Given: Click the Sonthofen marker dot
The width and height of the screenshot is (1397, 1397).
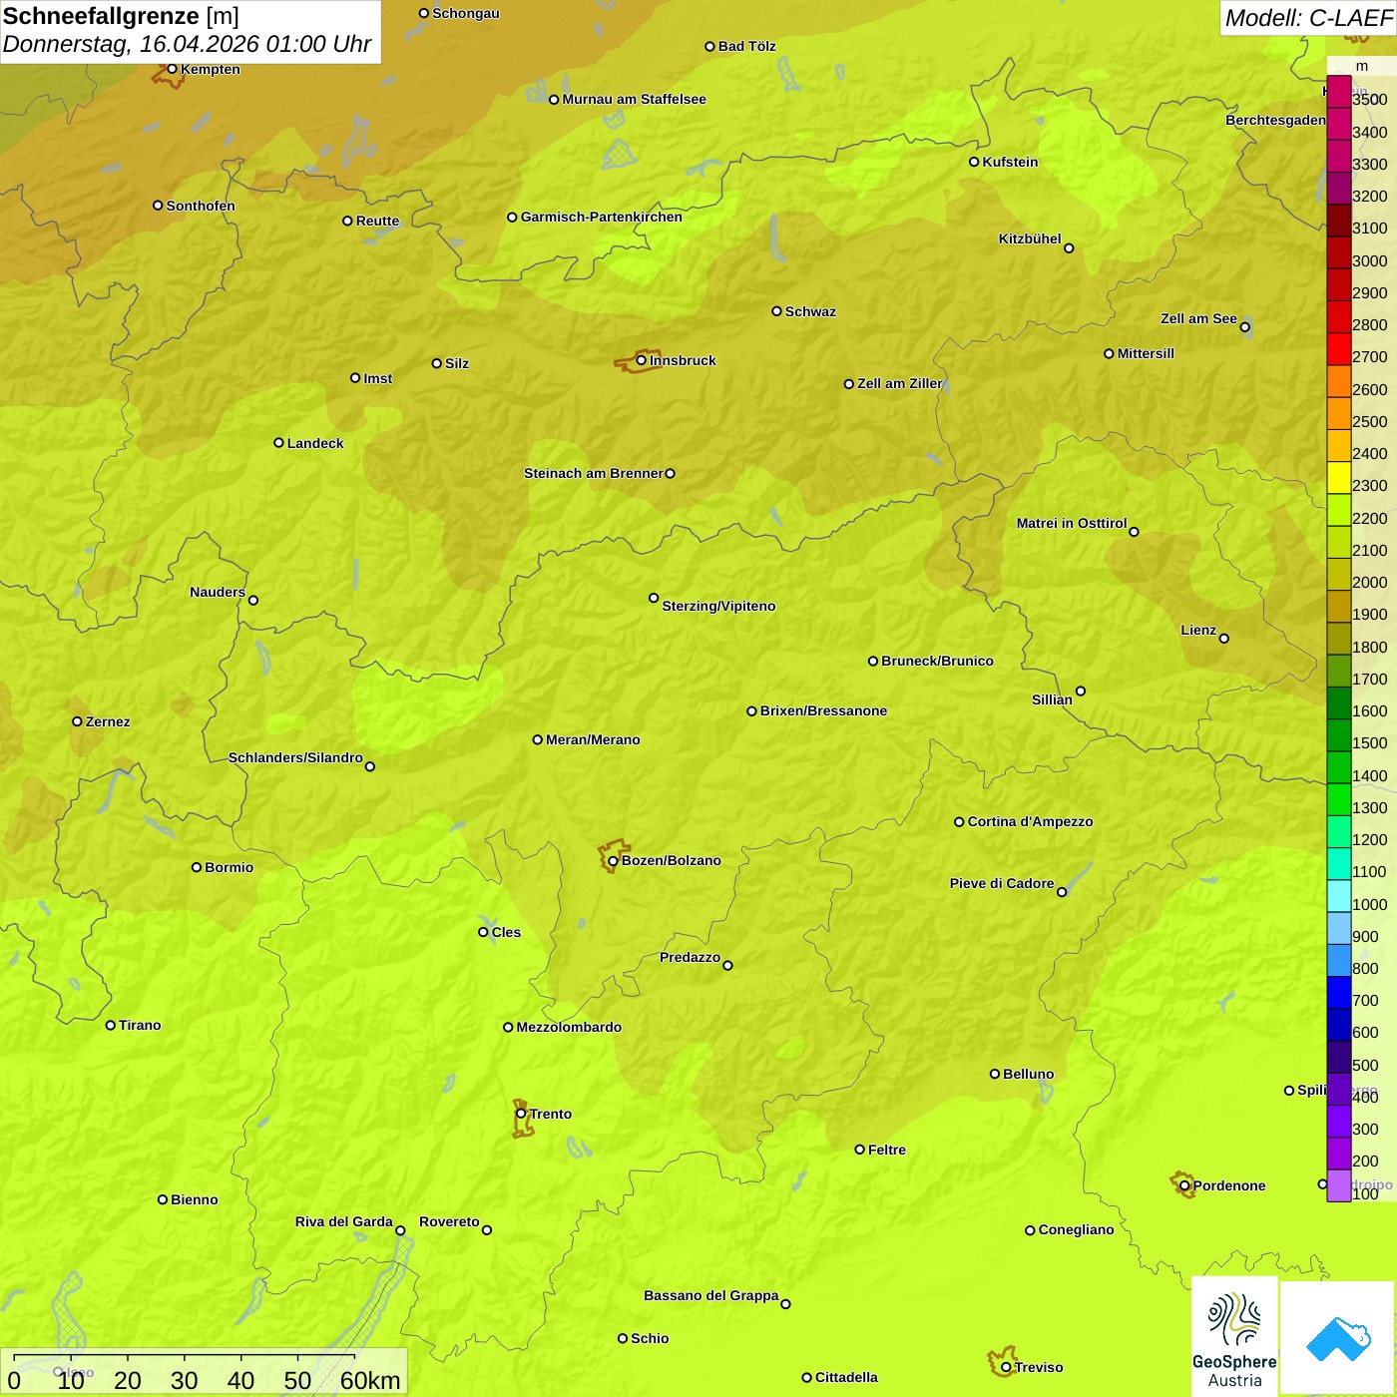Looking at the screenshot, I should click(x=158, y=206).
